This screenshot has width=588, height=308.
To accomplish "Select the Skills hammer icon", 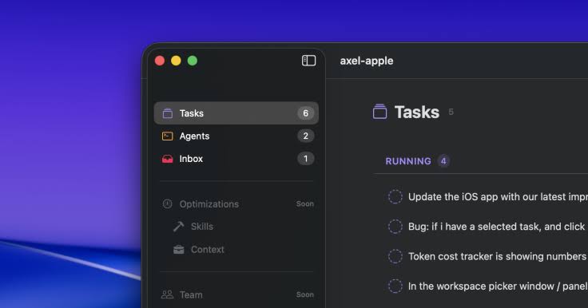I will click(178, 227).
